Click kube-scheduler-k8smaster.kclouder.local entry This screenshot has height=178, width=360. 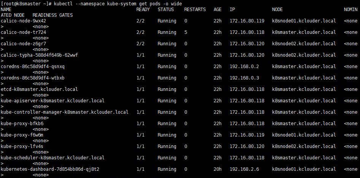coord(52,158)
